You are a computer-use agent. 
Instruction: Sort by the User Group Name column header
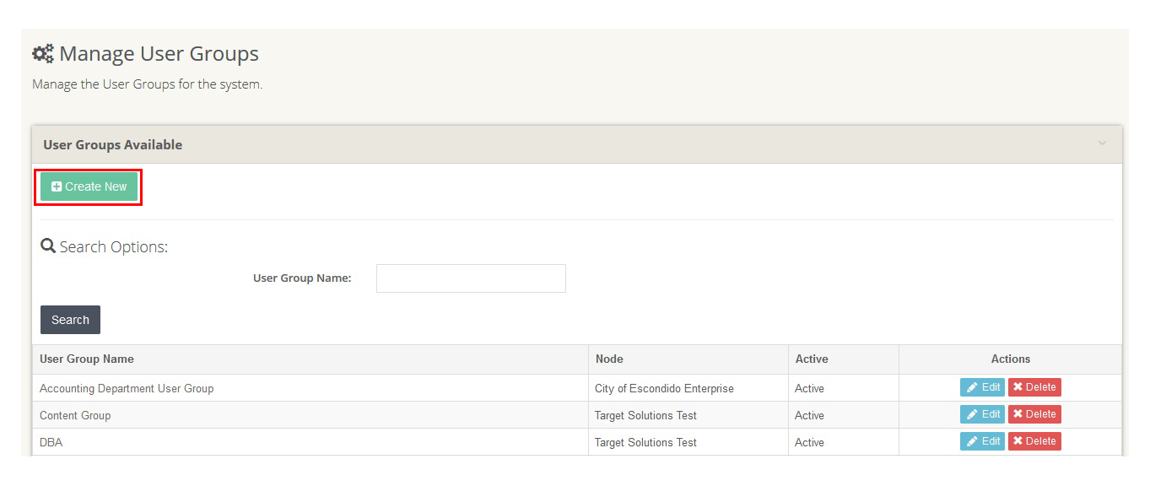click(87, 359)
